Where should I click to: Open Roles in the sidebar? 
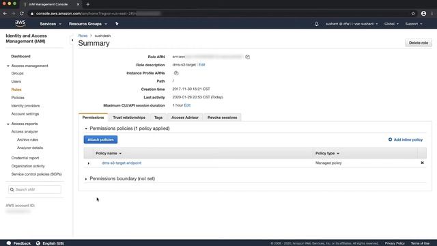[16, 90]
